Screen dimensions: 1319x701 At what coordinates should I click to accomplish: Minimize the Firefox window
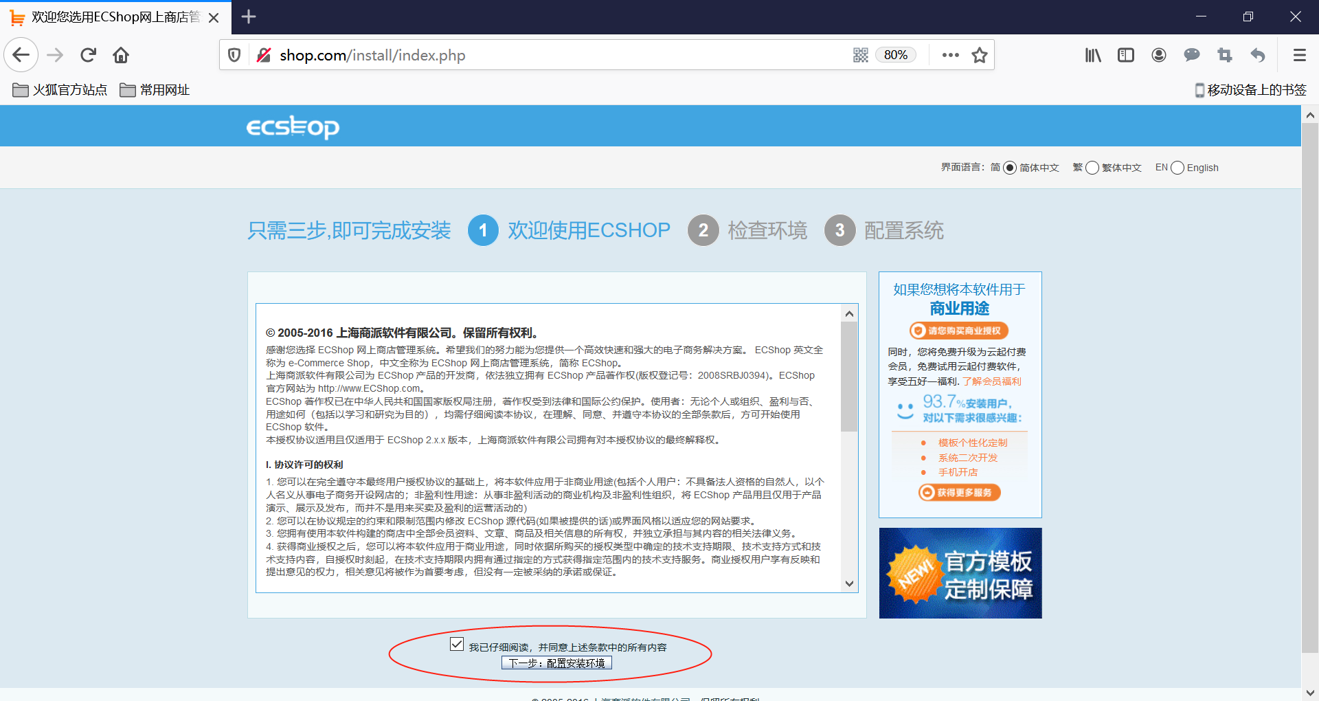[x=1201, y=16]
